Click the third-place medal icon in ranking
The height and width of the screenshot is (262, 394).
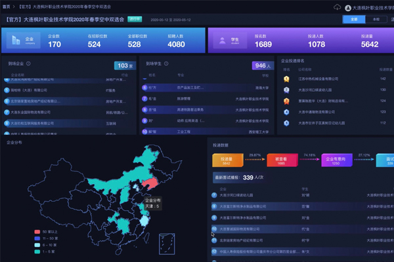click(x=286, y=101)
